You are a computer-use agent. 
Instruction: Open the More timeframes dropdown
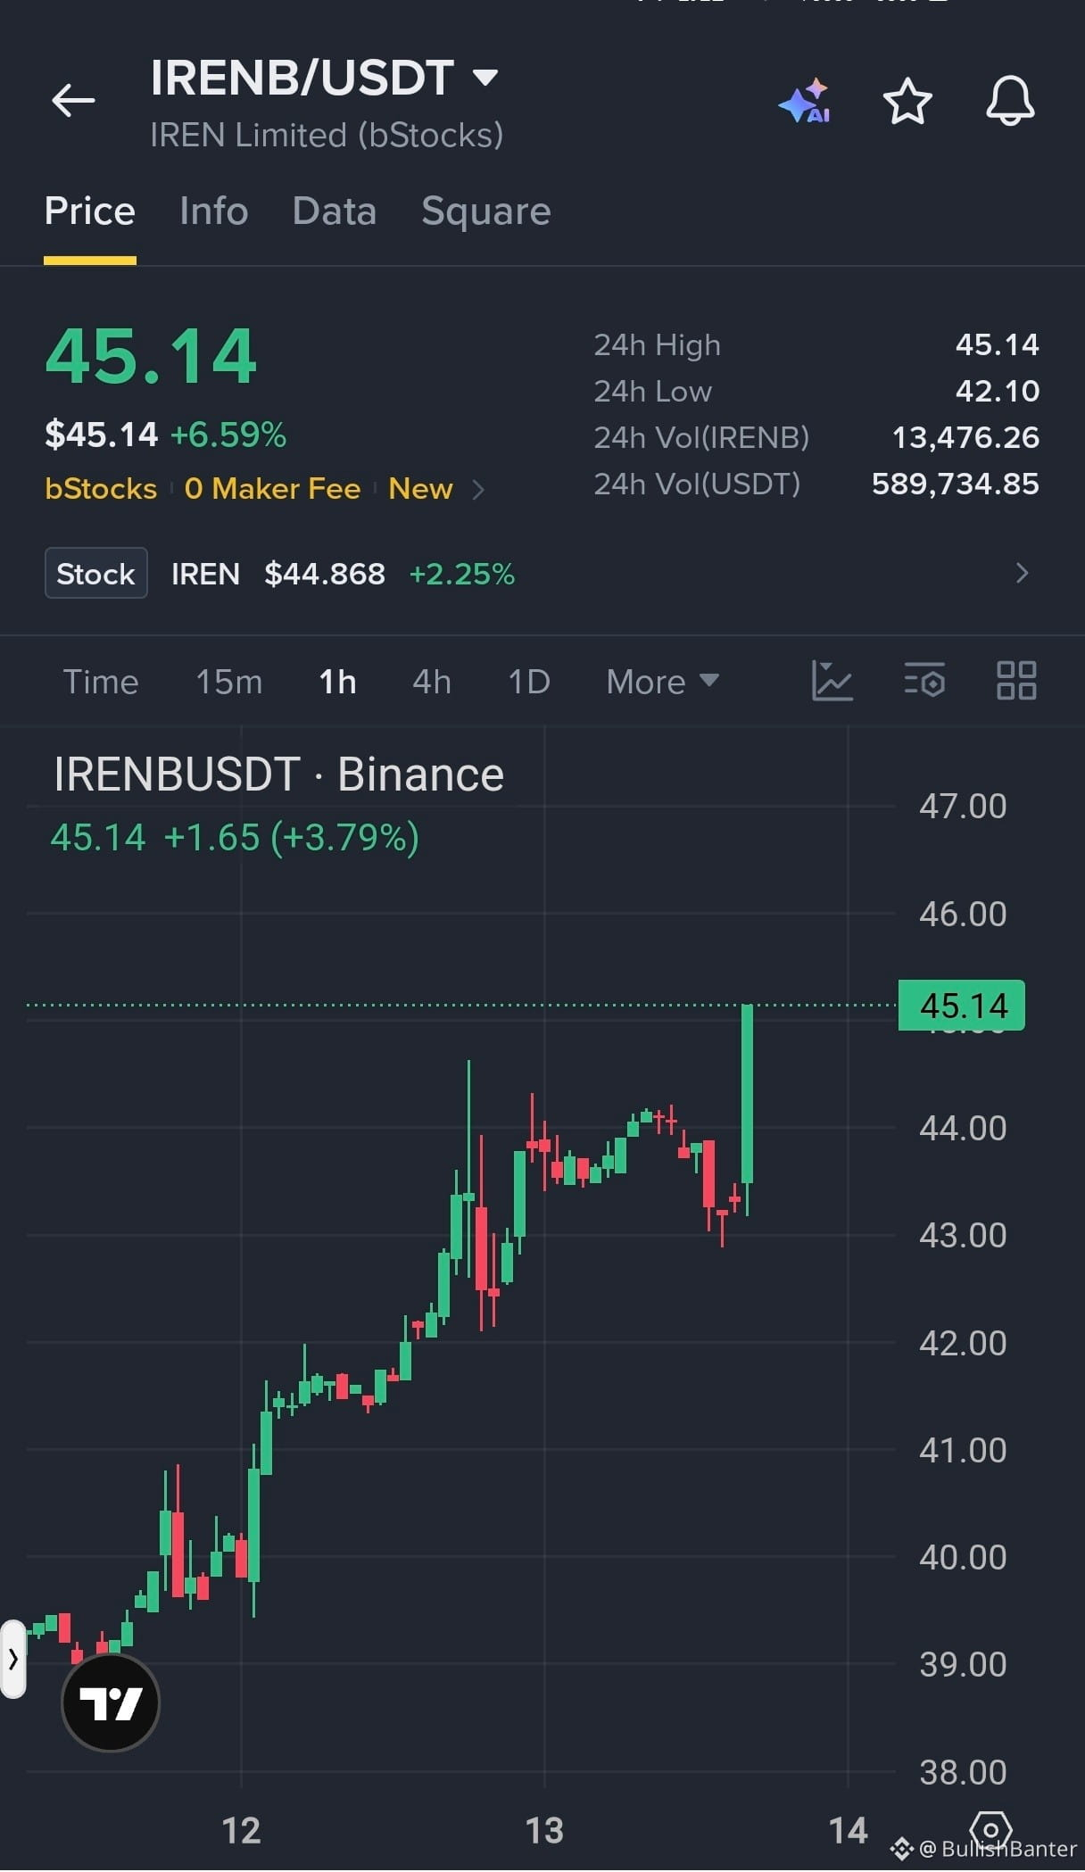point(662,682)
